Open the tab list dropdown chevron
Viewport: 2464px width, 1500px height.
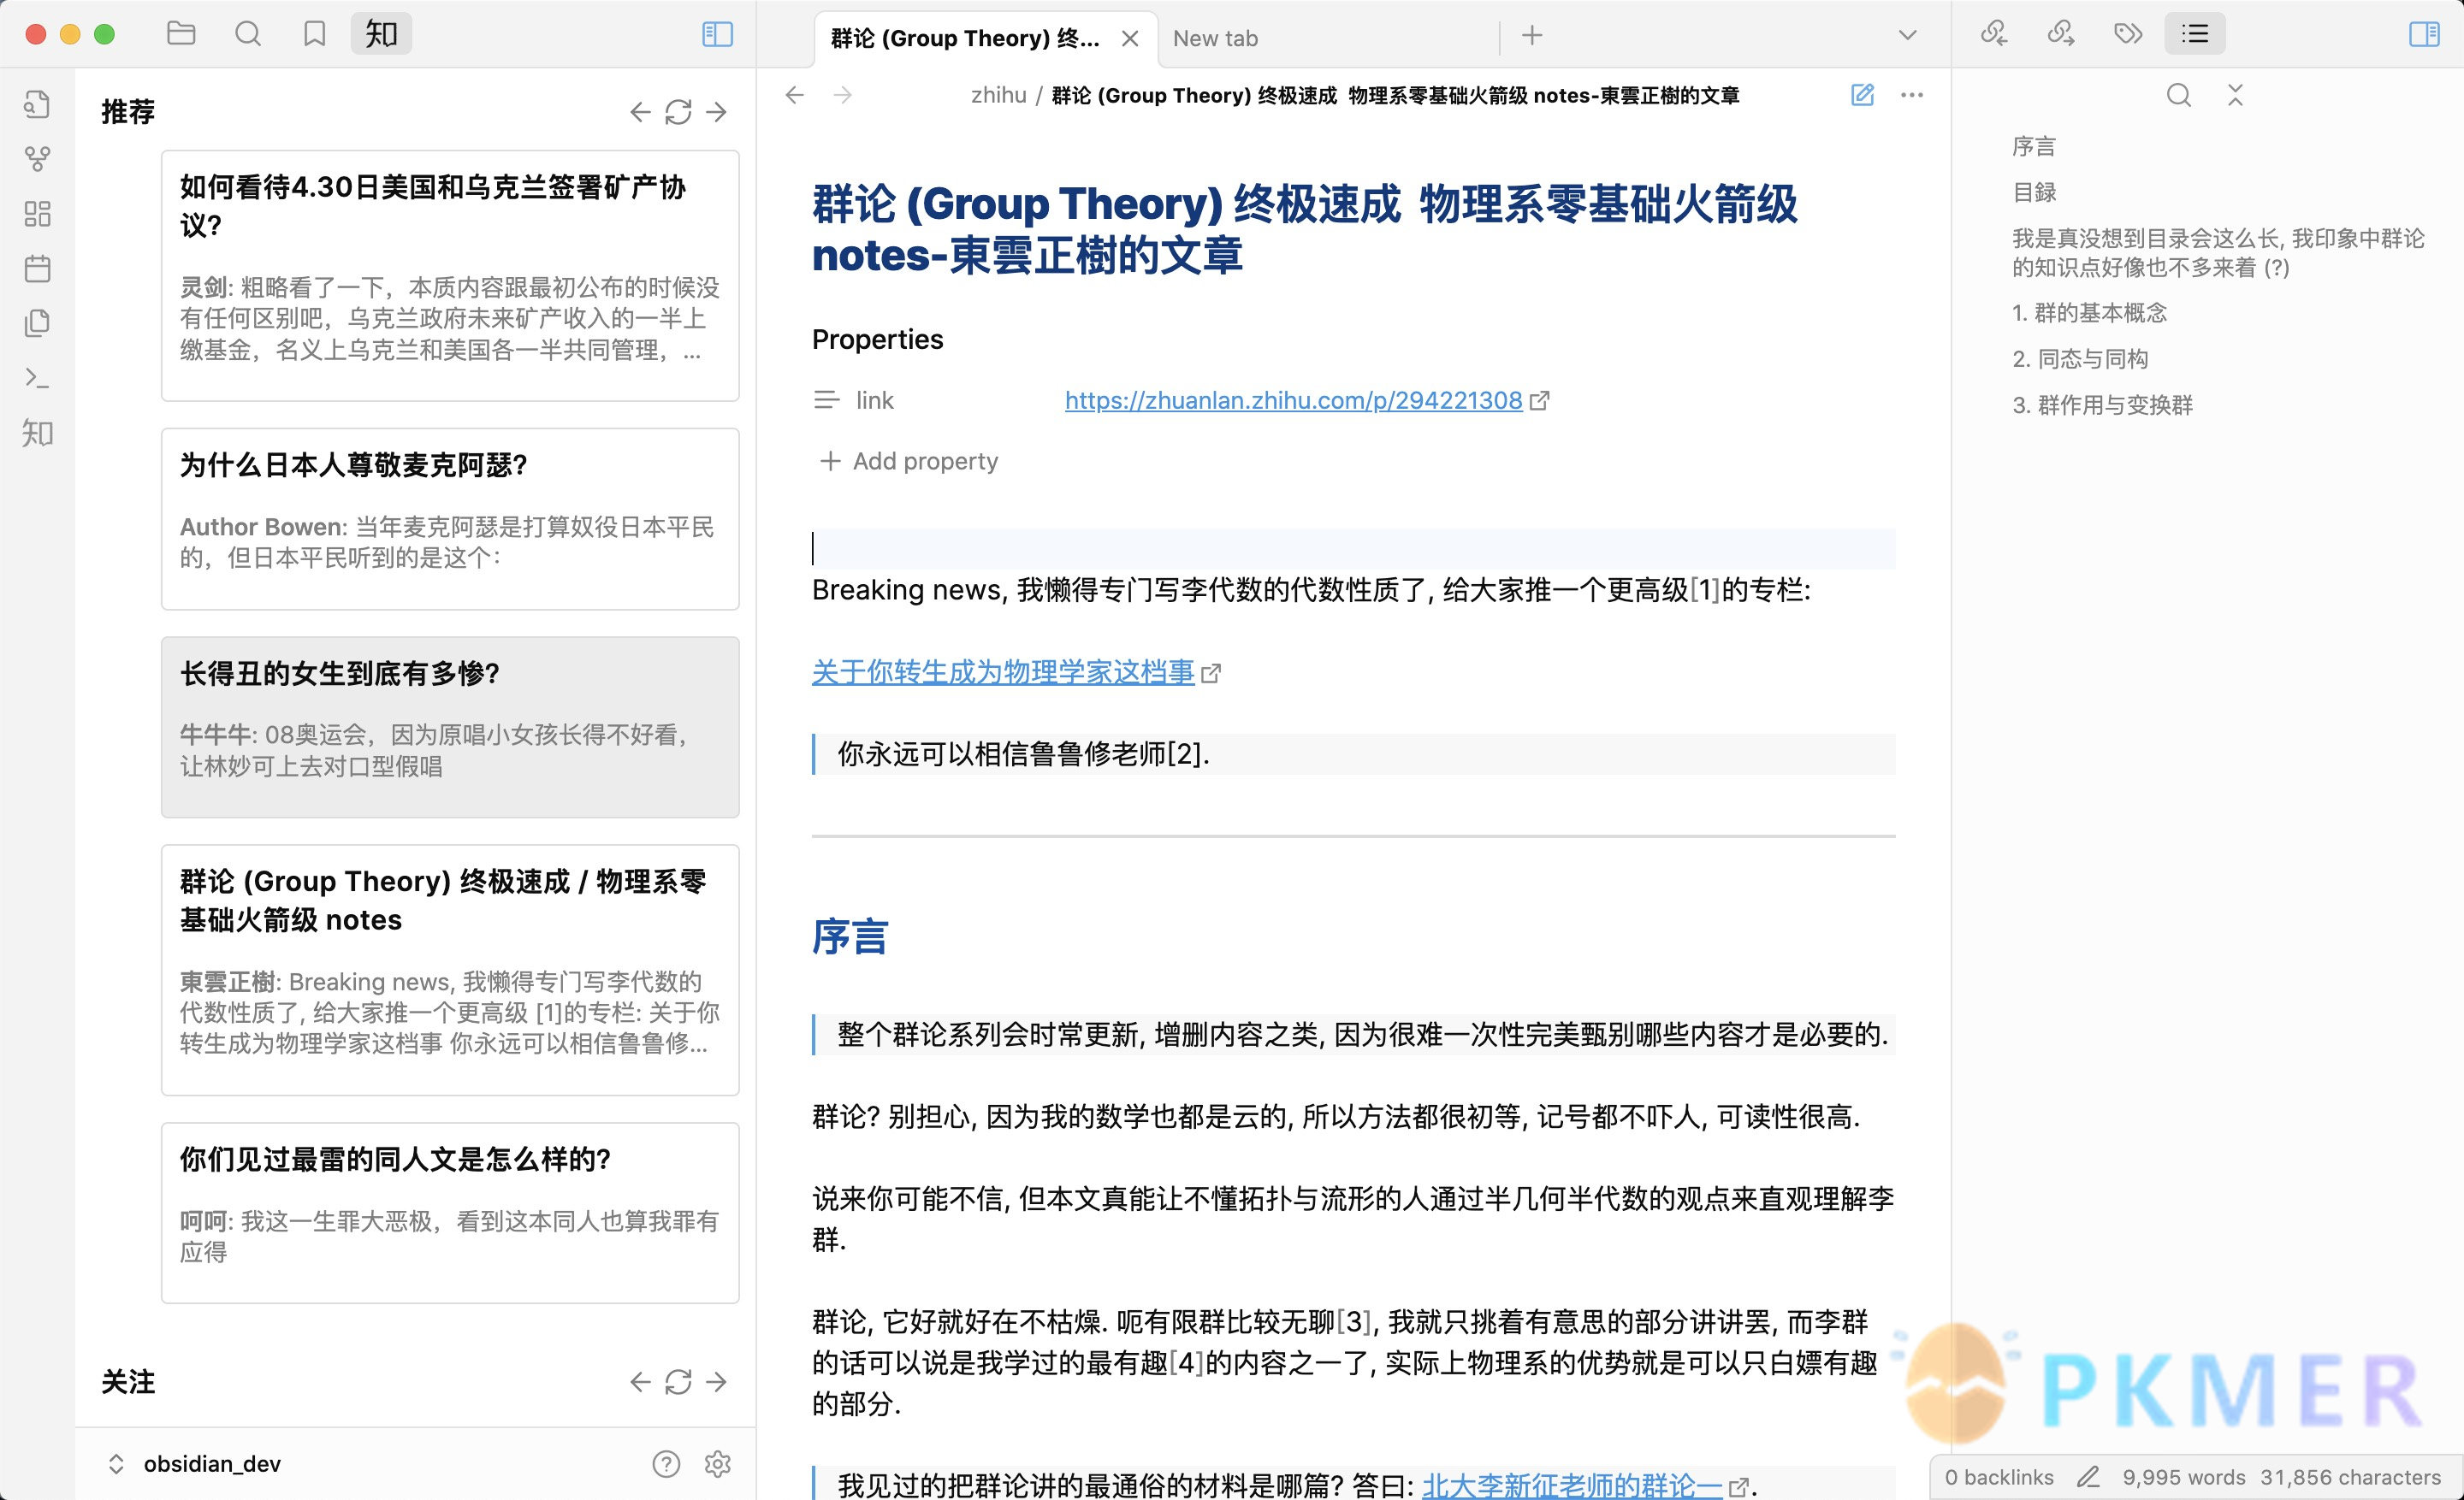point(1906,35)
